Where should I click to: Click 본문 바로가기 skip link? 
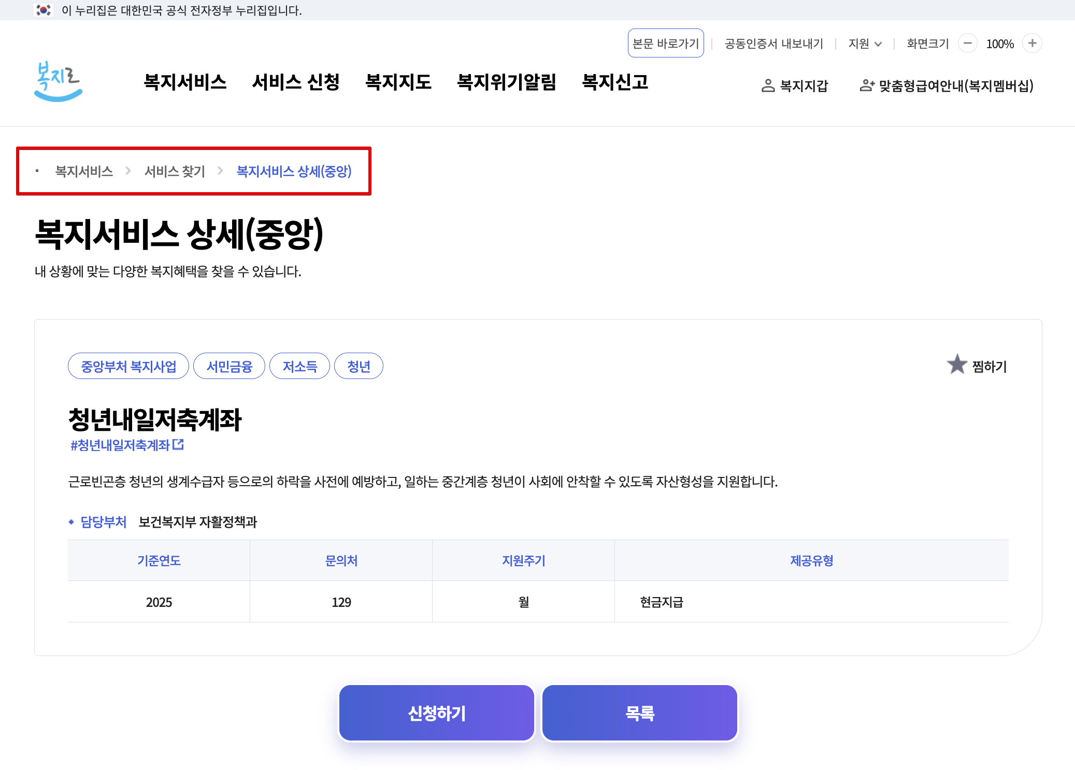pyautogui.click(x=666, y=43)
